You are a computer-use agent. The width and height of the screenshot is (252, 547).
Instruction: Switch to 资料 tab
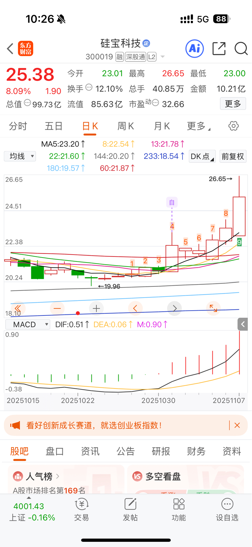tap(232, 451)
